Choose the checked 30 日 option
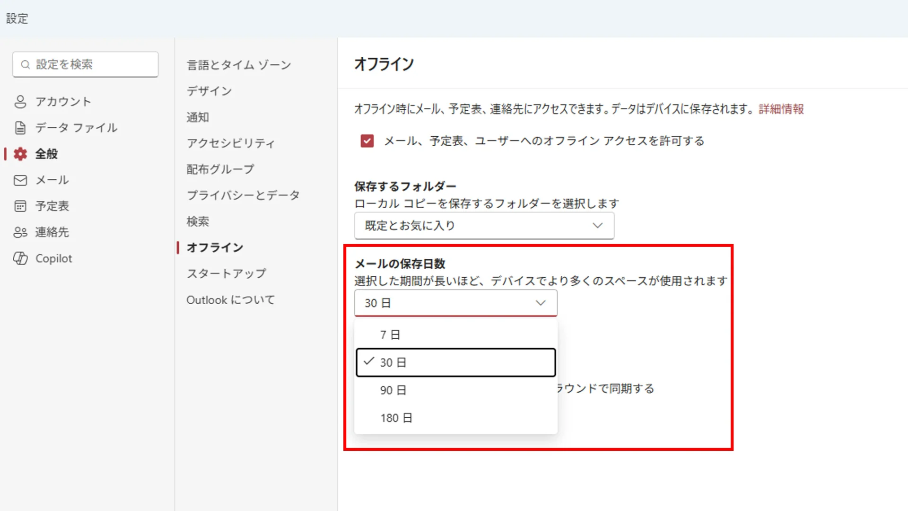 [456, 362]
